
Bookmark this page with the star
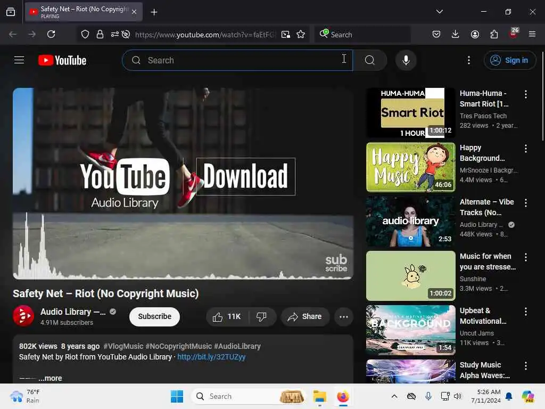(x=301, y=34)
